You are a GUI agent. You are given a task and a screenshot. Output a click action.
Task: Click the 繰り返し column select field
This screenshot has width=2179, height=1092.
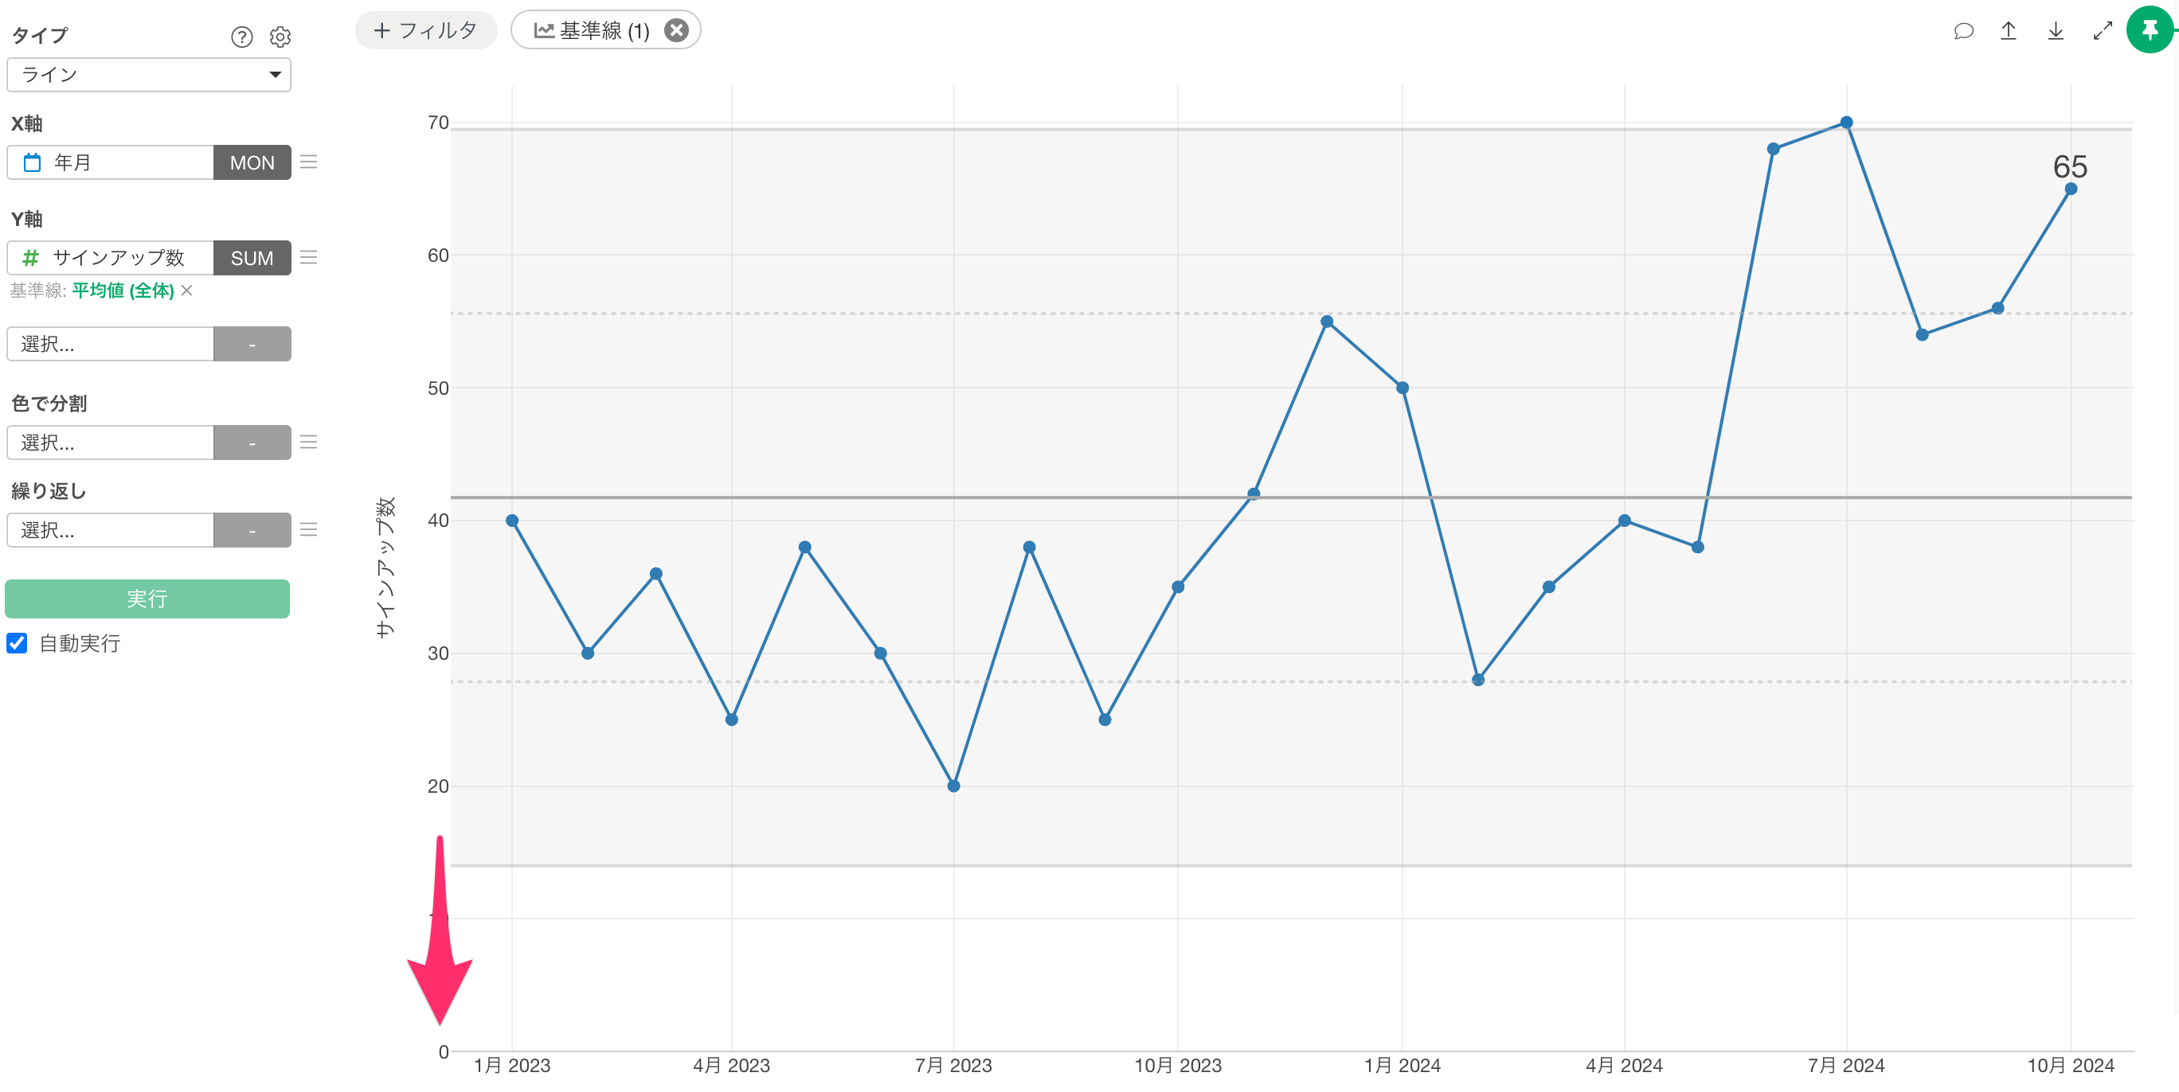pyautogui.click(x=110, y=530)
